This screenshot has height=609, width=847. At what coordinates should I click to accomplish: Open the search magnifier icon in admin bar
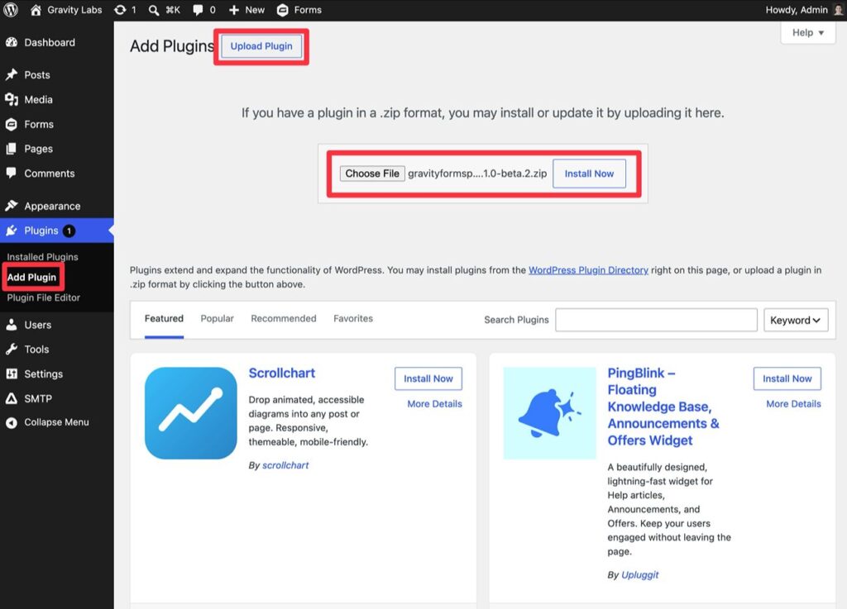(154, 10)
